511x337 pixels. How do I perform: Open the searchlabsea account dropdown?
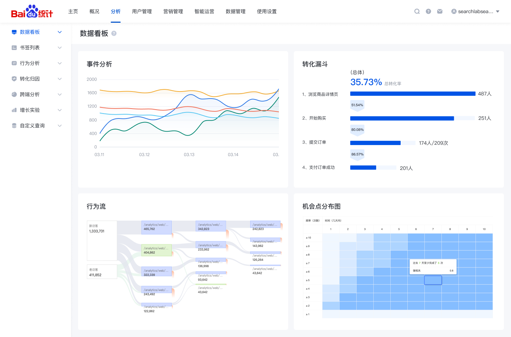tap(476, 11)
